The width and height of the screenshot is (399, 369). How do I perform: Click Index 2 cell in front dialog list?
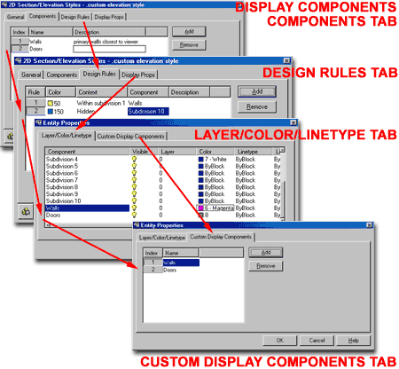[153, 270]
